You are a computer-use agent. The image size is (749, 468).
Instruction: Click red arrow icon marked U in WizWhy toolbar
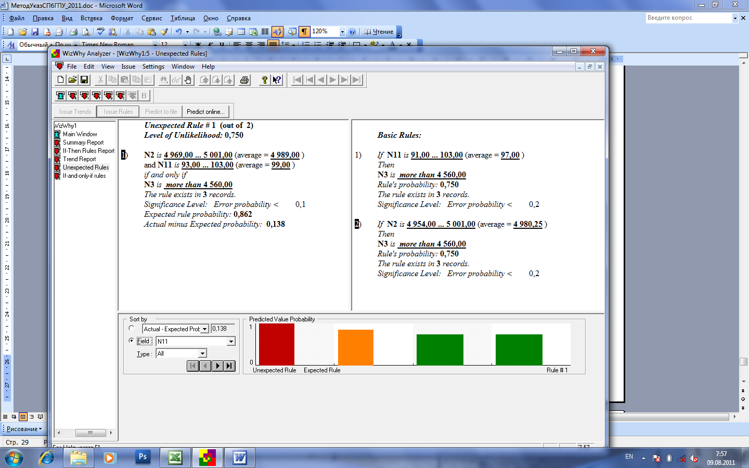point(108,96)
